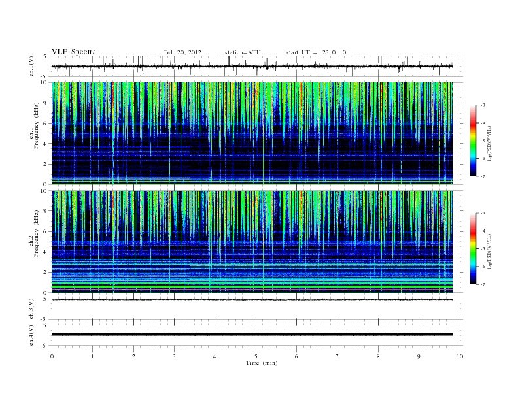Click the "10" frequency tick of ch.1 spectrogram
Screen dimensions: 518x400
tap(44, 82)
